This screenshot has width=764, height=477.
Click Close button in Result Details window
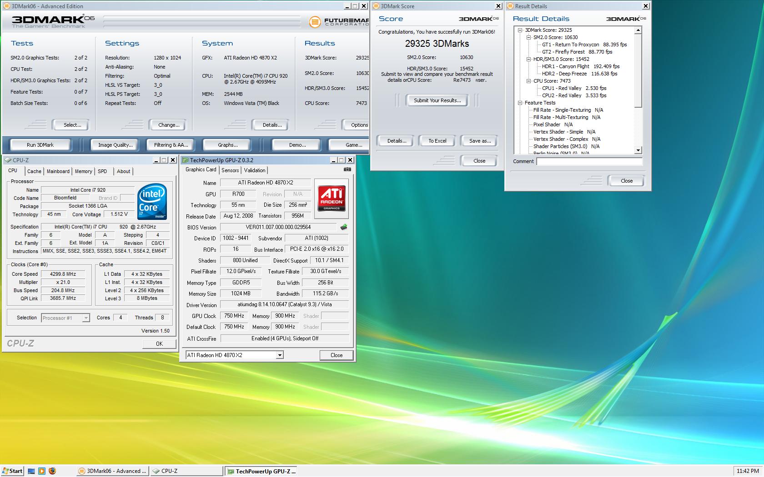pyautogui.click(x=626, y=181)
